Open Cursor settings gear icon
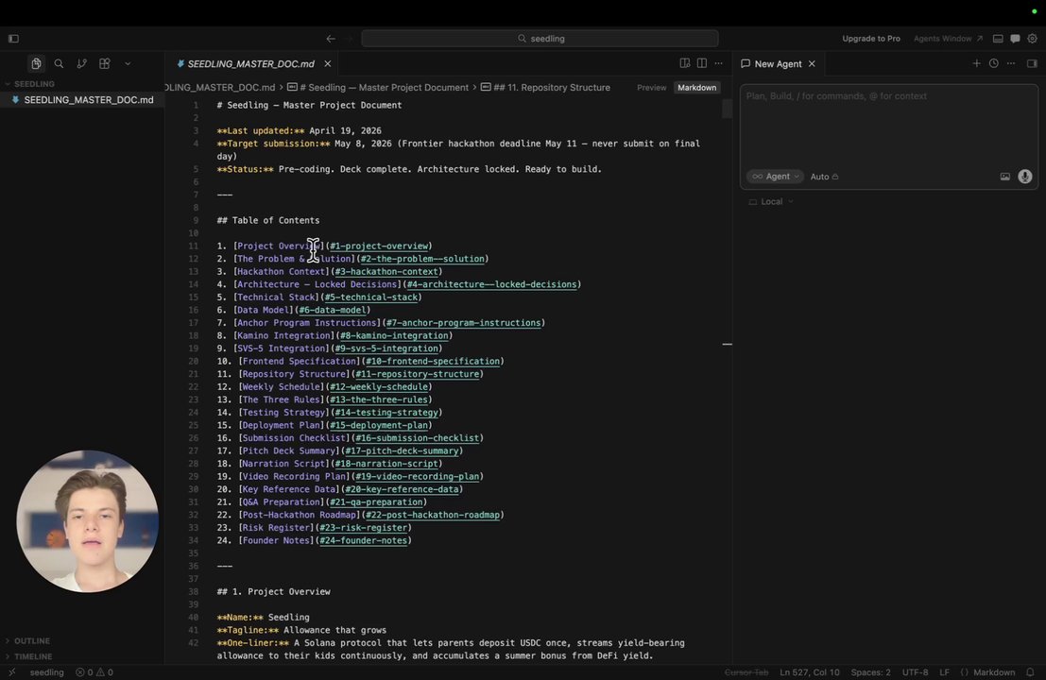 click(1033, 39)
